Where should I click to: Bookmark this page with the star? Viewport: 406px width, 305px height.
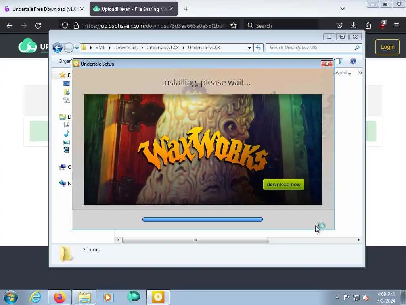coord(234,25)
